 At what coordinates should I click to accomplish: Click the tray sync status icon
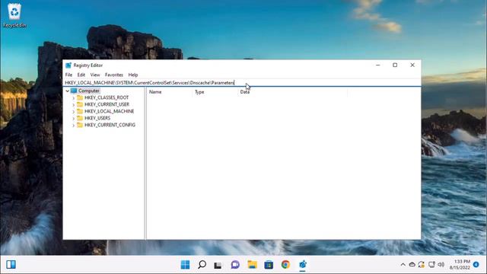pos(422,265)
